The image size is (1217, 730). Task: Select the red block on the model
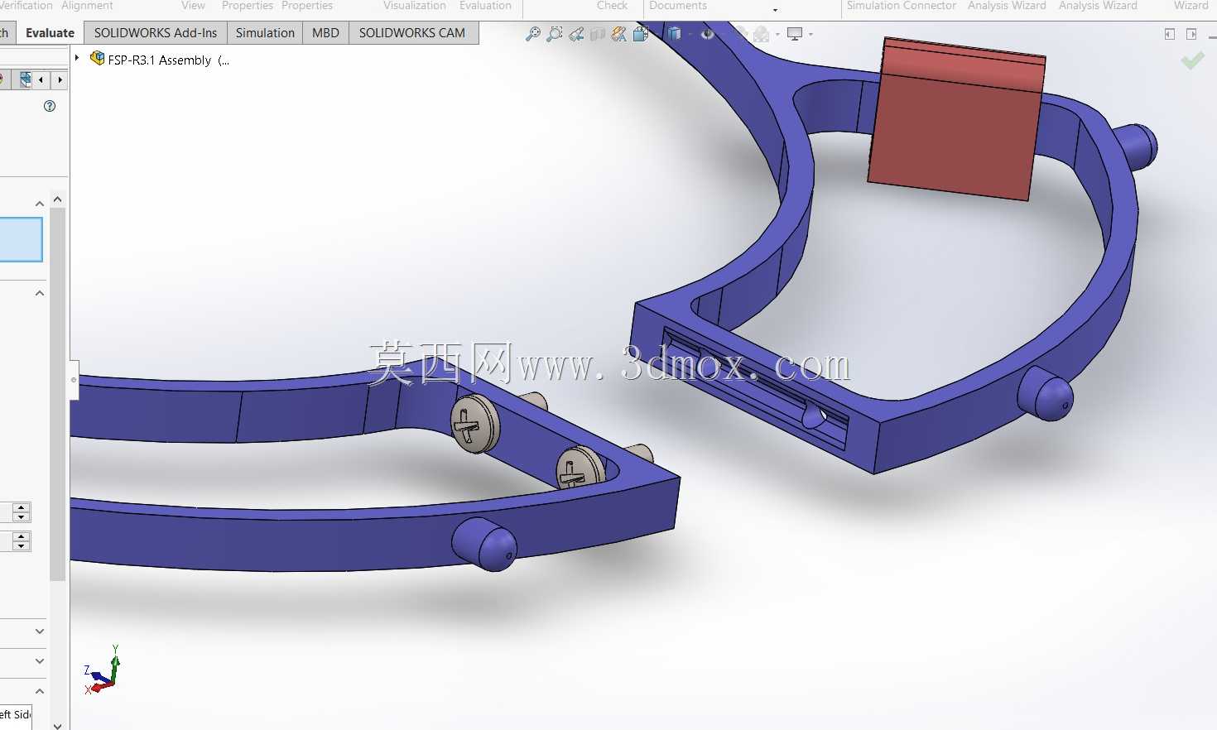956,120
